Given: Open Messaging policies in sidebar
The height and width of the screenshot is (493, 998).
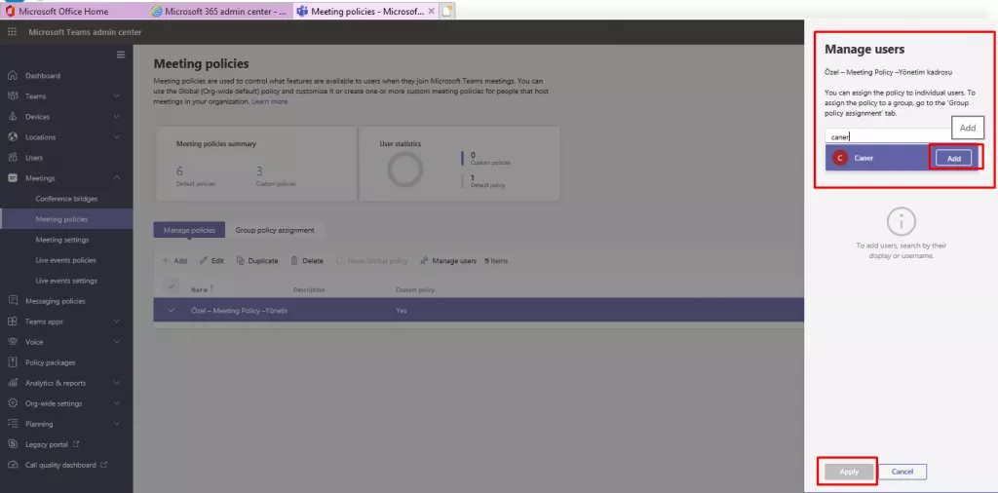Looking at the screenshot, I should point(55,301).
